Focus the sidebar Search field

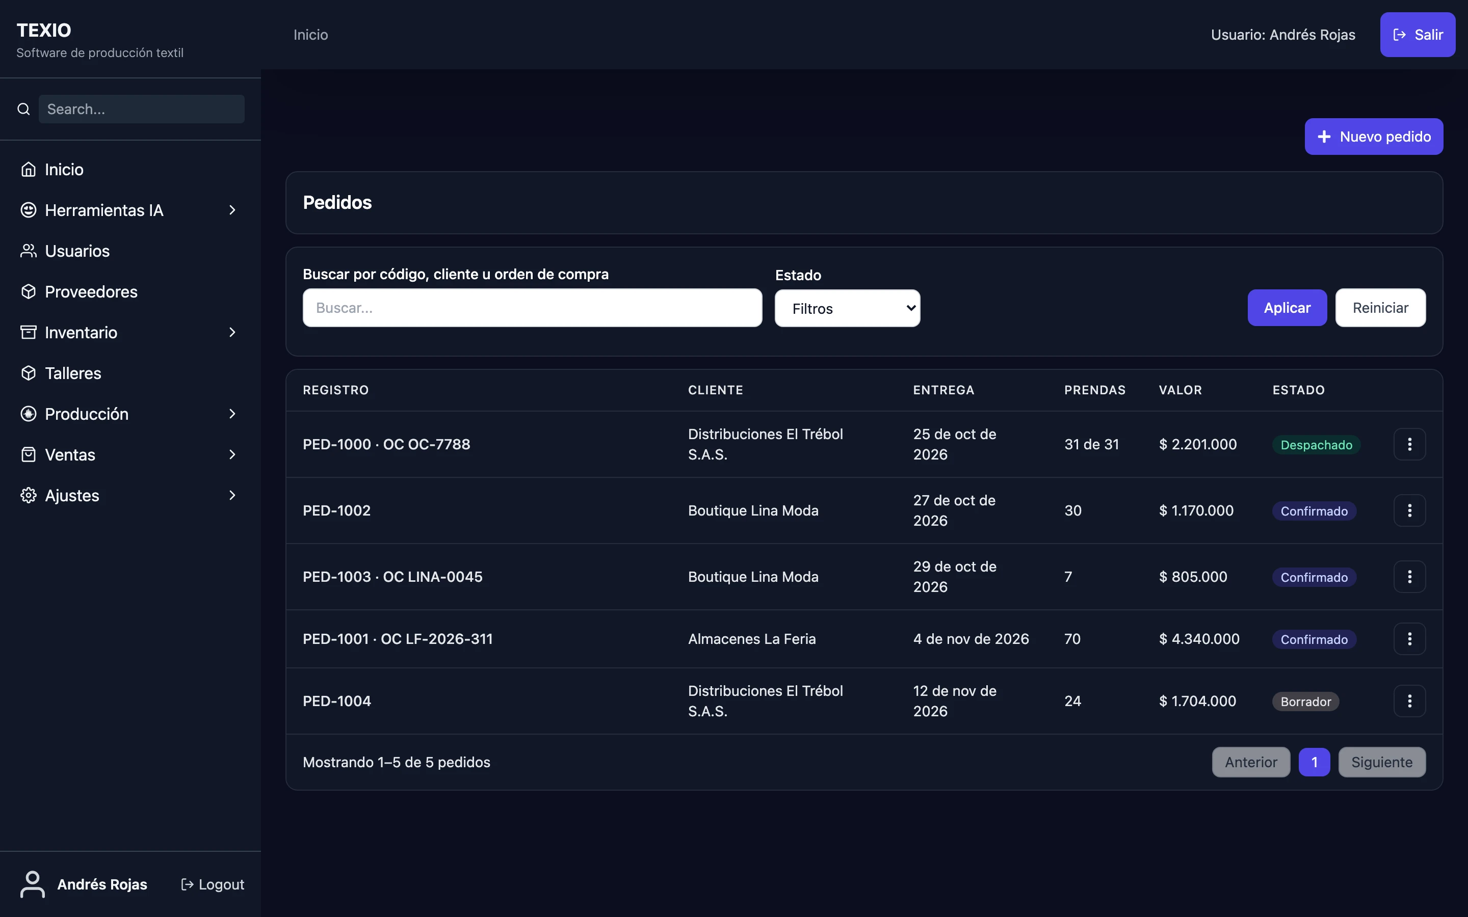pos(141,109)
